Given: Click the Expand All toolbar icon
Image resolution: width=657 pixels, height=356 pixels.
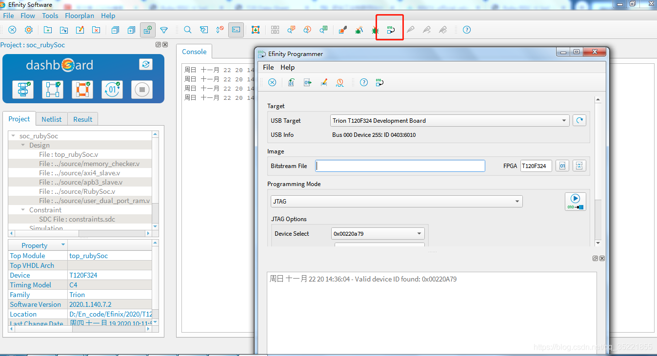Looking at the screenshot, I should coord(131,30).
